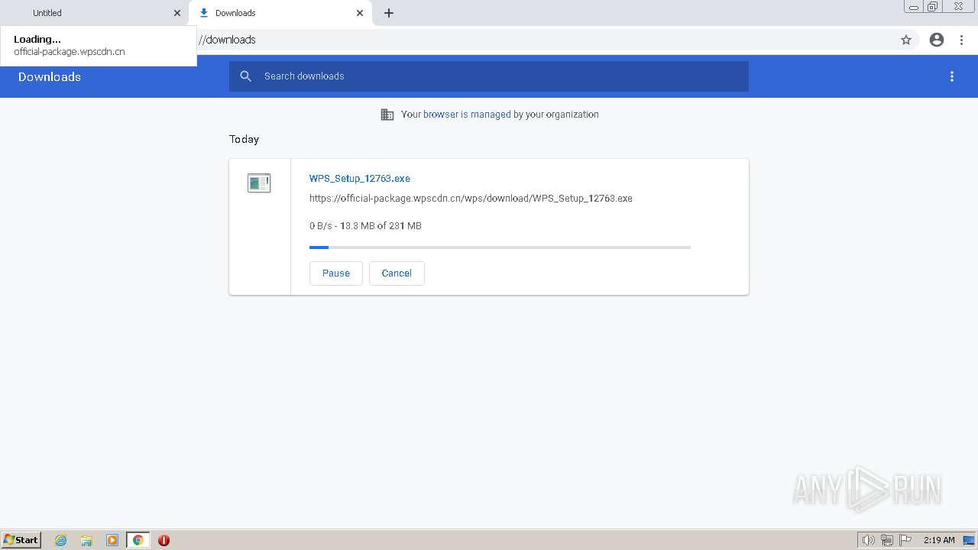Bookmark this page with the star icon
This screenshot has height=550, width=978.
click(x=906, y=40)
